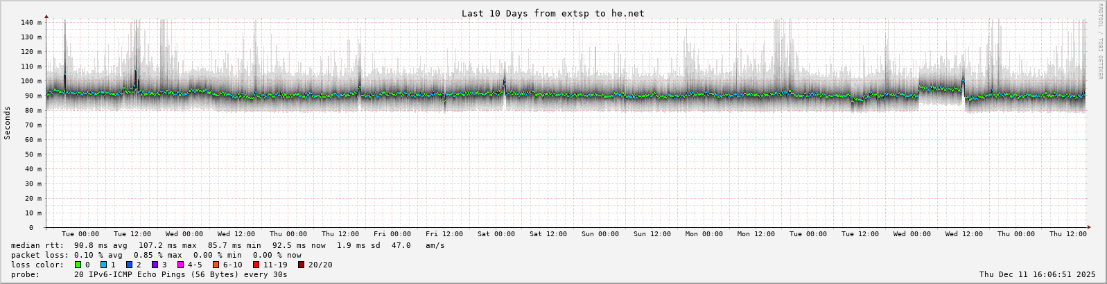Click the green loss color swatch for 0
The height and width of the screenshot is (284, 1107).
click(x=78, y=265)
